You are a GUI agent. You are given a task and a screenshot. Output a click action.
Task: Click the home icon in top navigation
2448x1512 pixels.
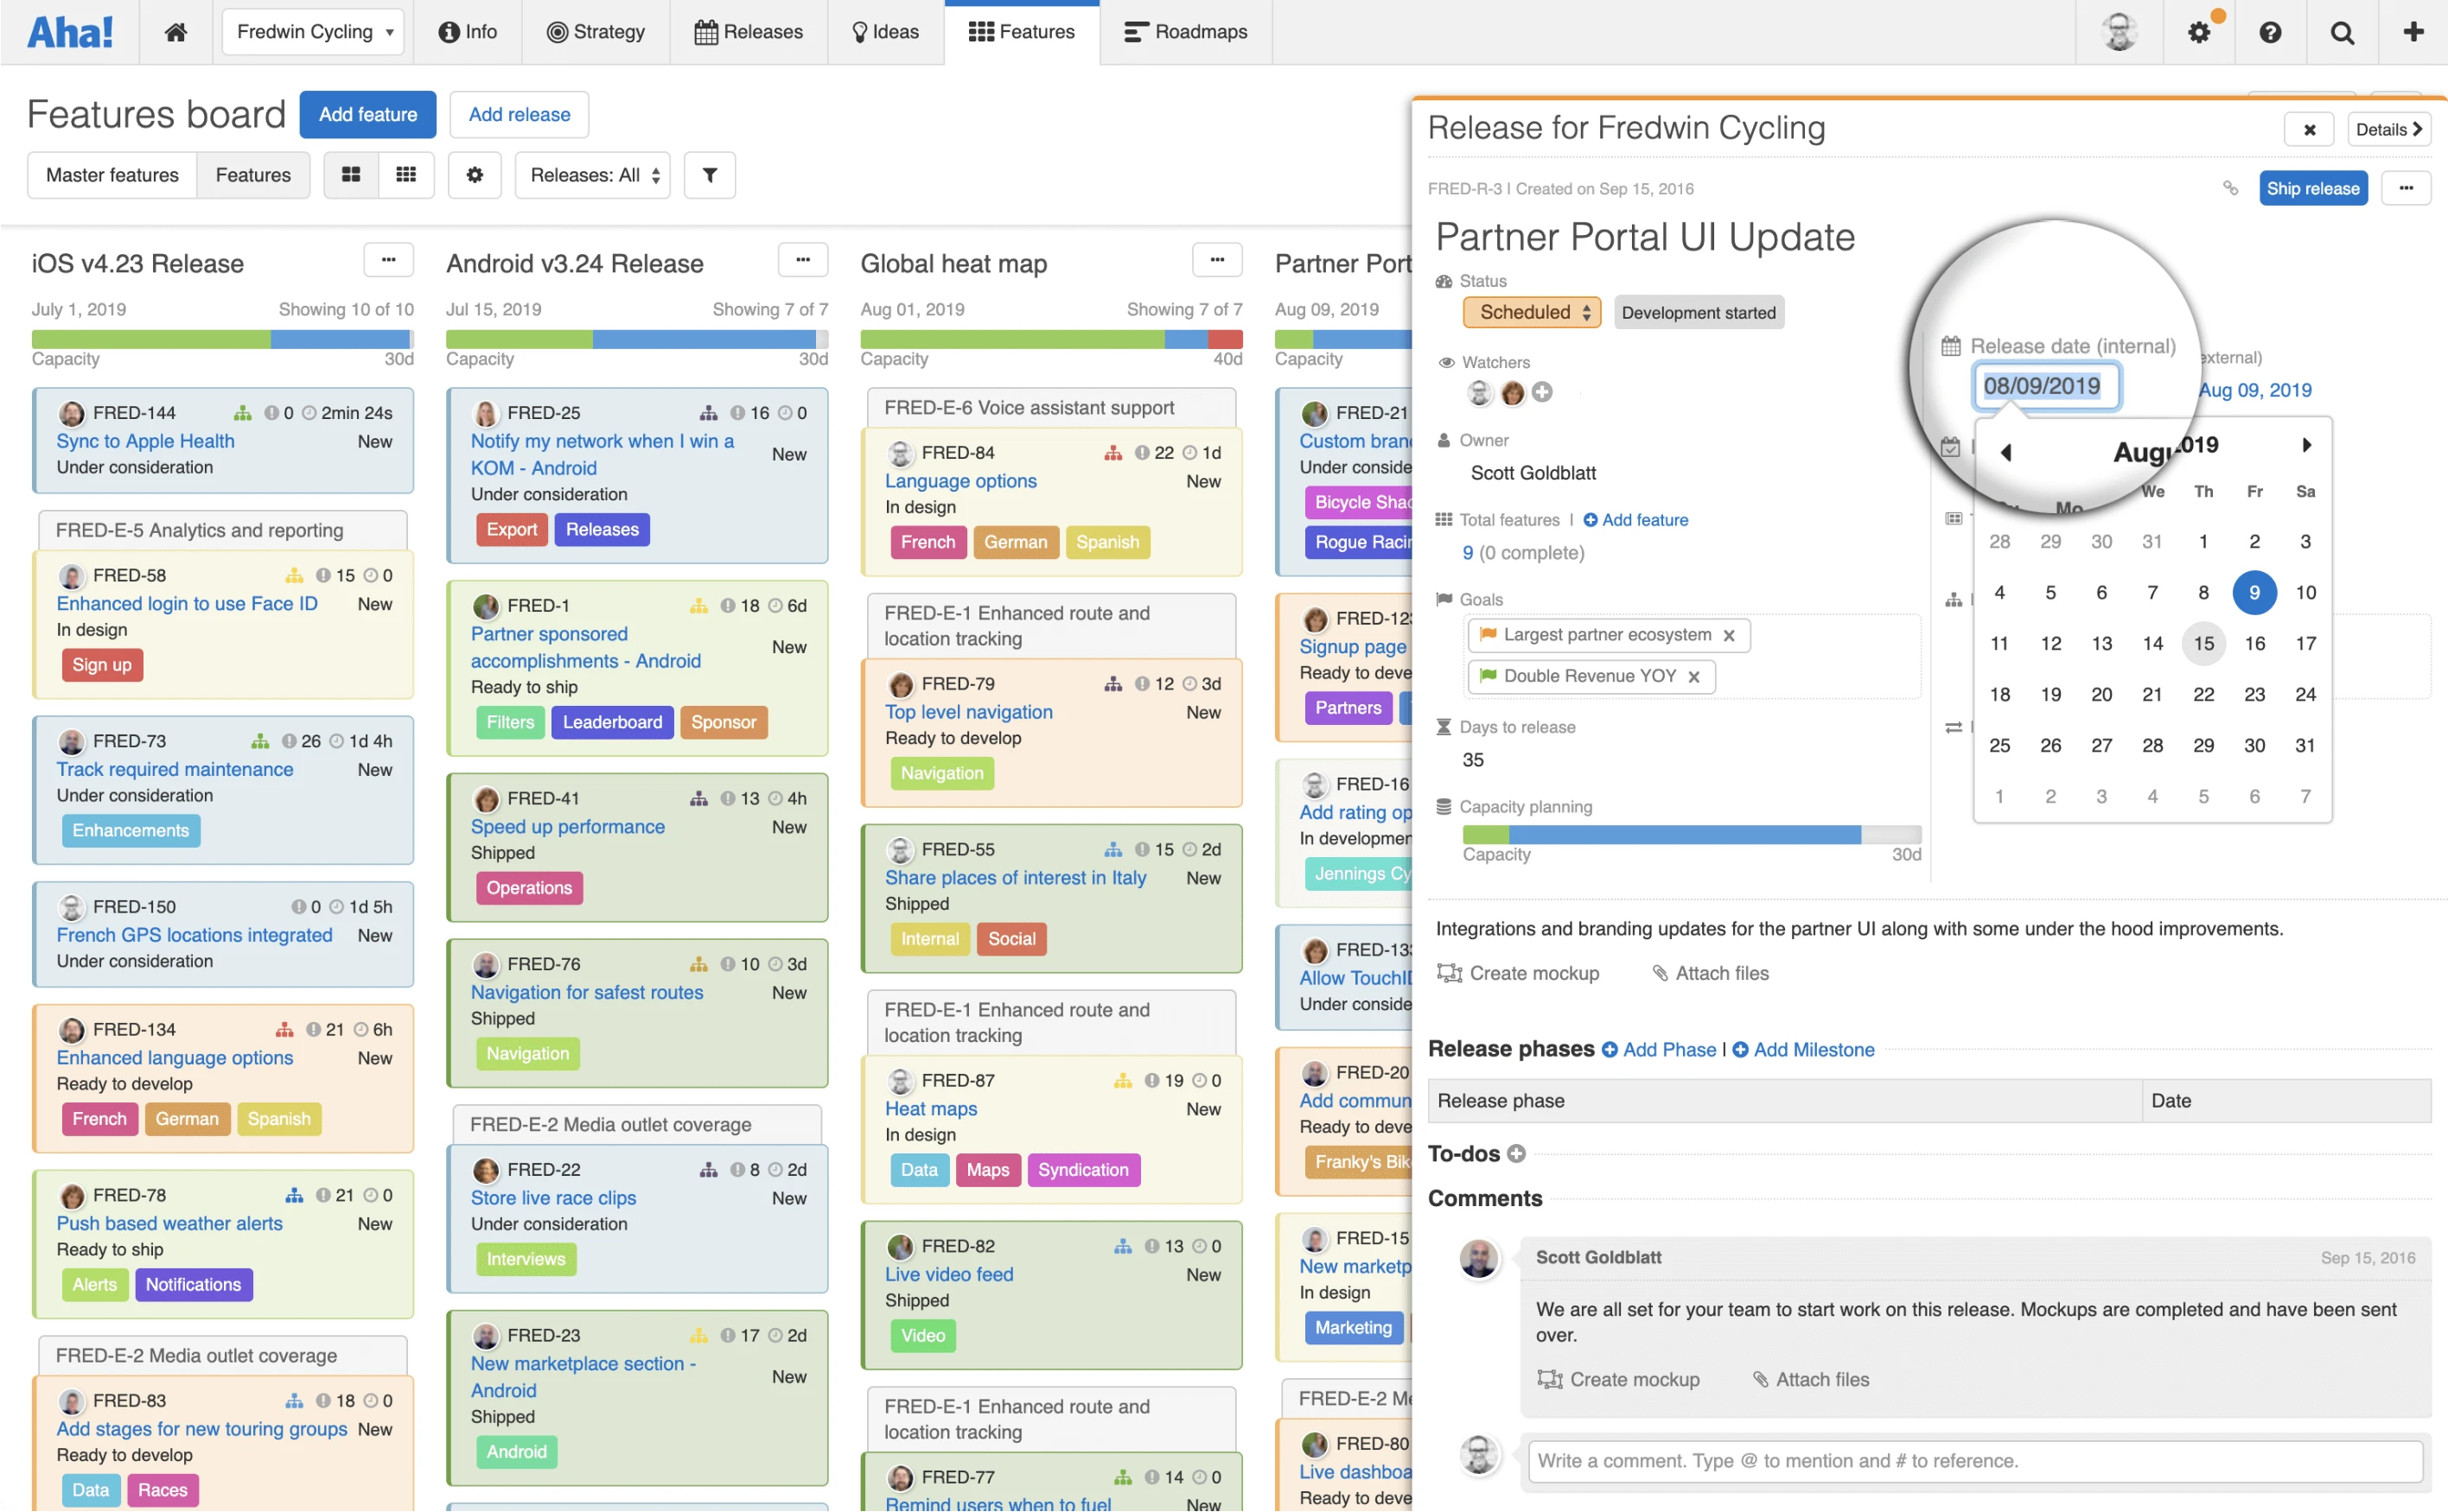click(176, 32)
